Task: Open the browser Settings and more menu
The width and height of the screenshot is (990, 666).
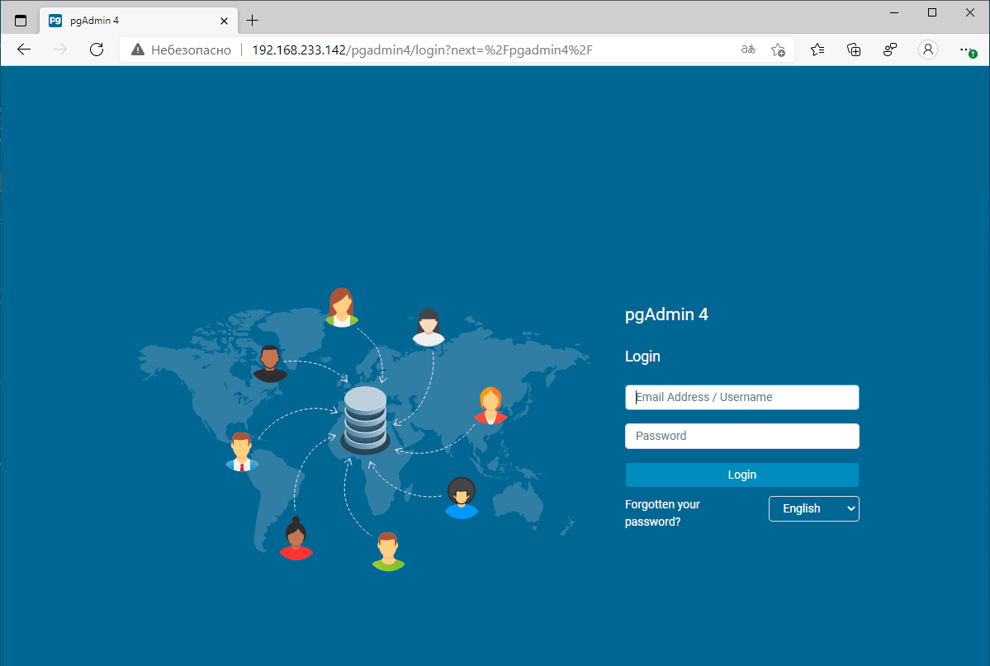Action: coord(967,50)
